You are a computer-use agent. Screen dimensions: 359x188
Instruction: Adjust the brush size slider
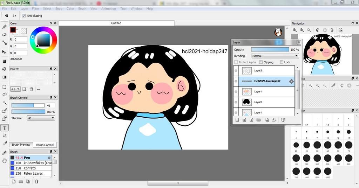pos(28,105)
